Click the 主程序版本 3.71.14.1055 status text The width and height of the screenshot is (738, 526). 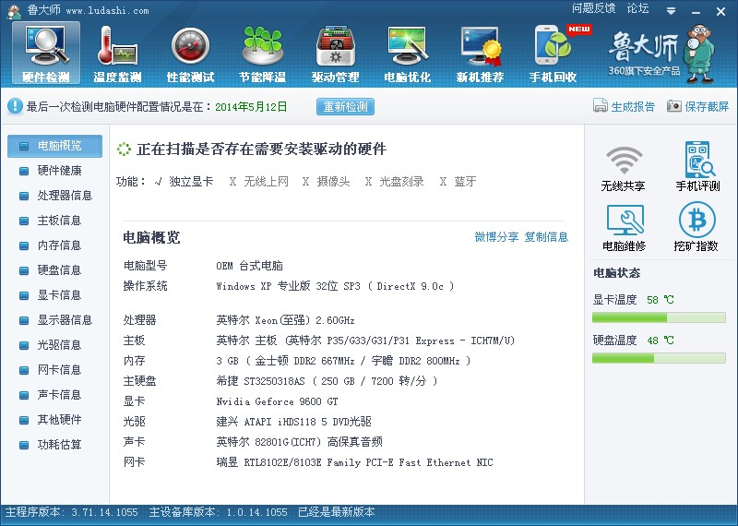pyautogui.click(x=72, y=512)
